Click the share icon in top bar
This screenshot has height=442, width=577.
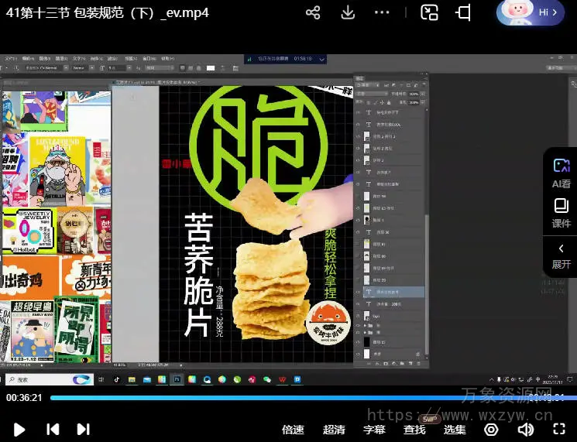click(x=313, y=13)
